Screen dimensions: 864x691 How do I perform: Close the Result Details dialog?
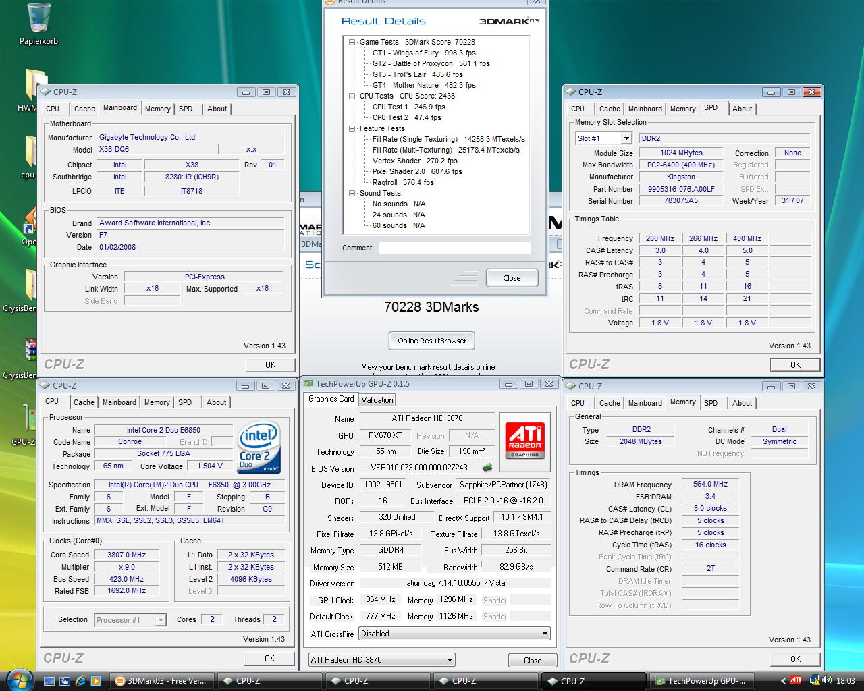(x=512, y=278)
